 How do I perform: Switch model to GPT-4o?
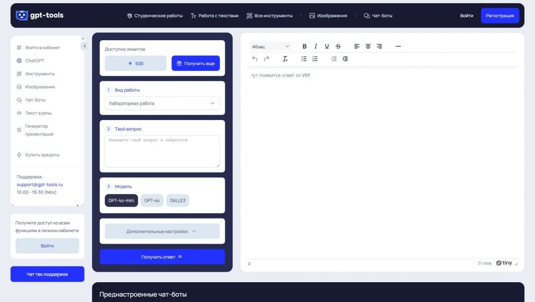pos(152,201)
